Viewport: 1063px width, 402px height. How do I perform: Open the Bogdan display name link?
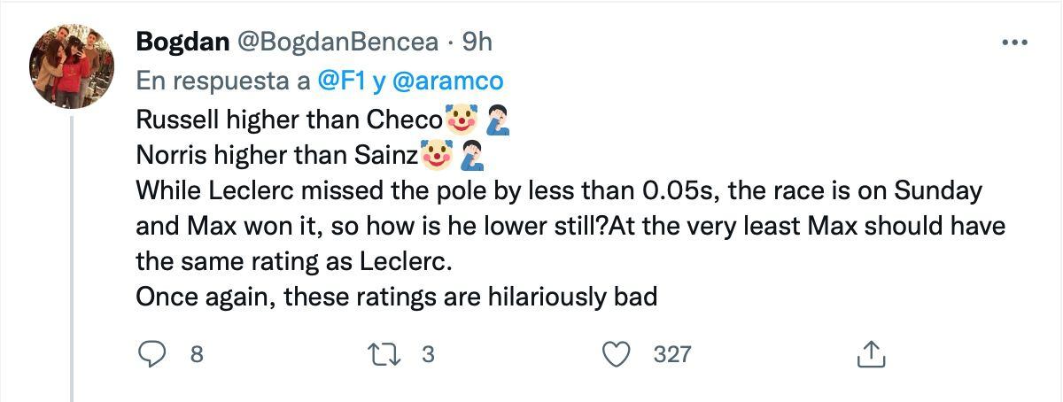point(181,41)
